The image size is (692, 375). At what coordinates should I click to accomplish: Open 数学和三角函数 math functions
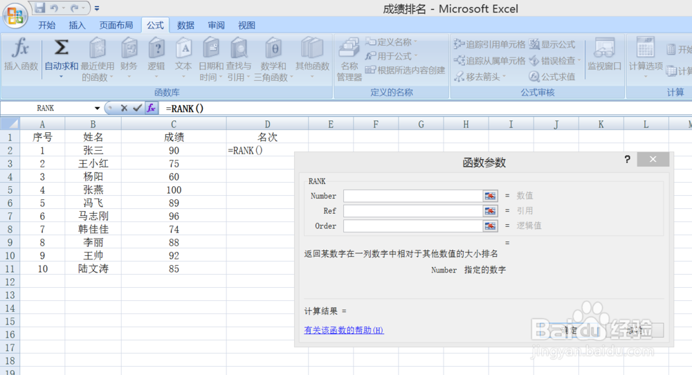273,60
